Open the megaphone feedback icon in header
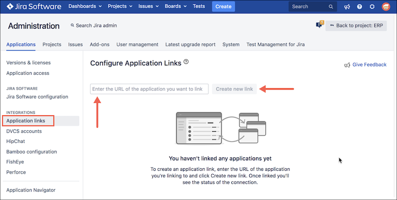The height and width of the screenshot is (200, 397). point(346,7)
